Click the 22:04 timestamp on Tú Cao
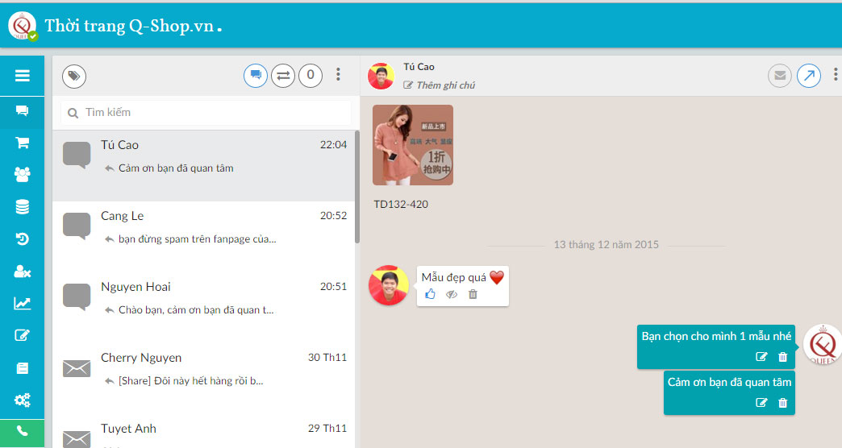 (333, 145)
